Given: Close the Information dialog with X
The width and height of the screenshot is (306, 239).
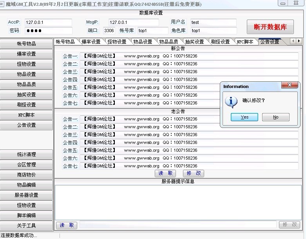Looking at the screenshot, I should [x=290, y=85].
